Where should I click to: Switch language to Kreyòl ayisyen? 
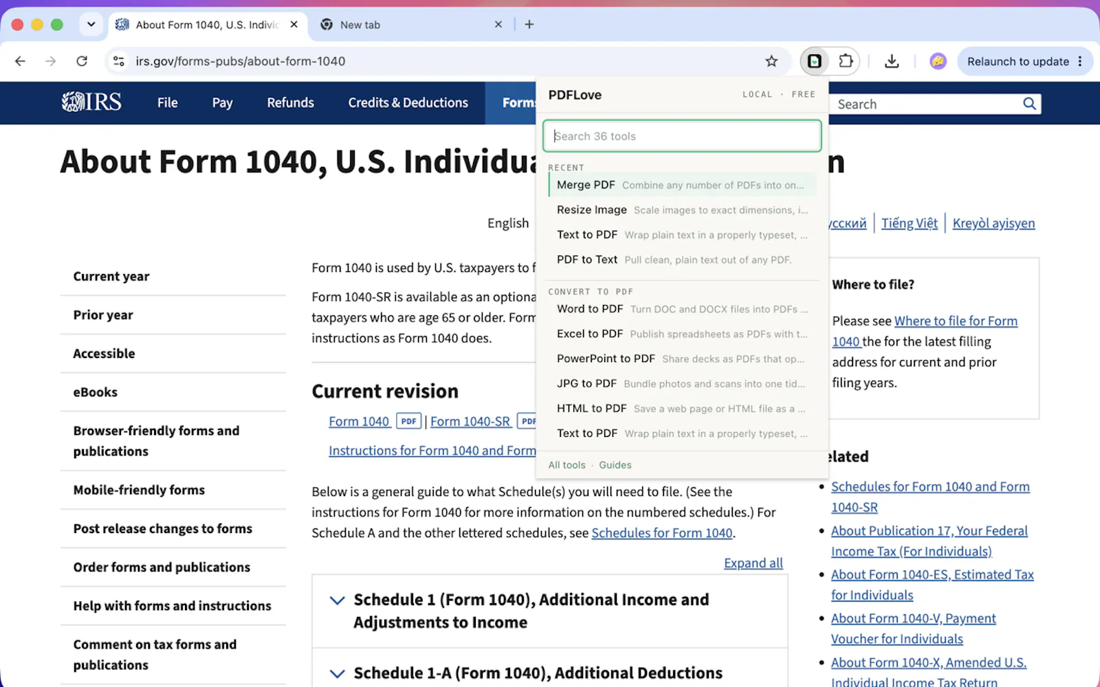point(993,223)
